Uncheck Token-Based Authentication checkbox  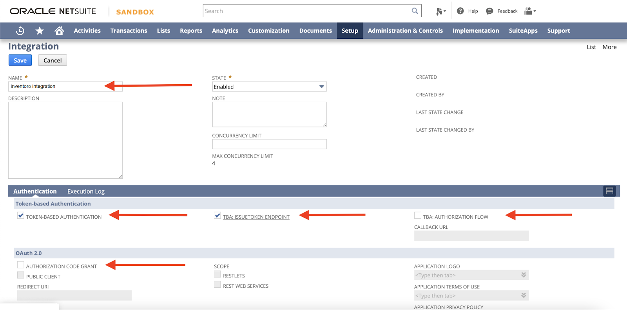[21, 216]
